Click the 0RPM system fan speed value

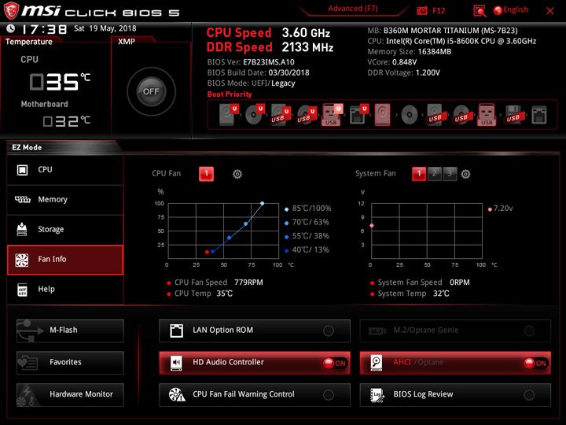[x=460, y=283]
